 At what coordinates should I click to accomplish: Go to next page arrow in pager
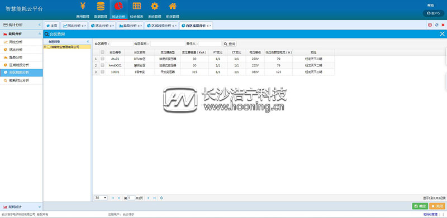click(x=148, y=198)
